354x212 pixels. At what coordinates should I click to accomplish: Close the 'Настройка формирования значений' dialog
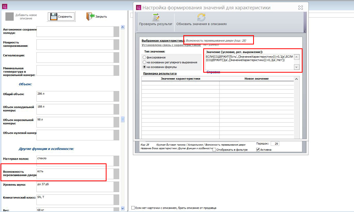300,8
